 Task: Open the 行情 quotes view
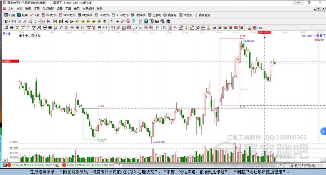(10, 15)
